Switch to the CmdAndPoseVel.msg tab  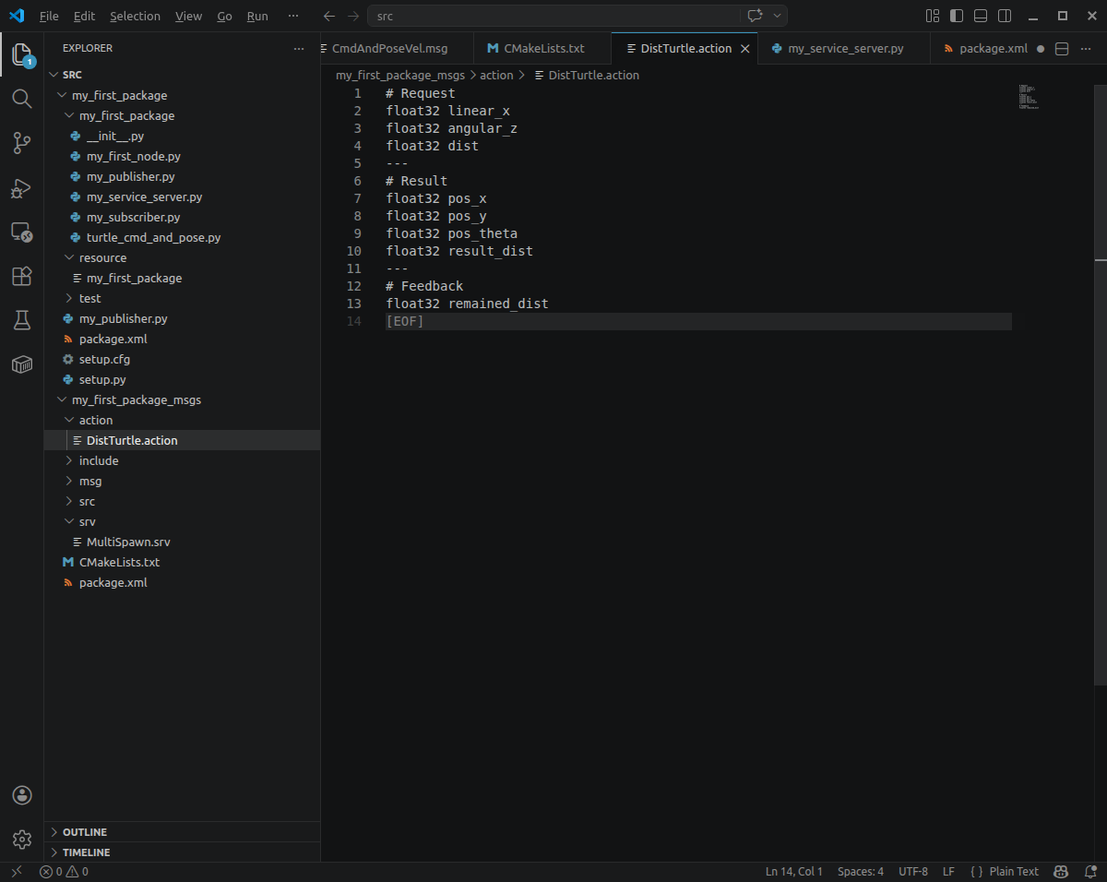pyautogui.click(x=397, y=49)
